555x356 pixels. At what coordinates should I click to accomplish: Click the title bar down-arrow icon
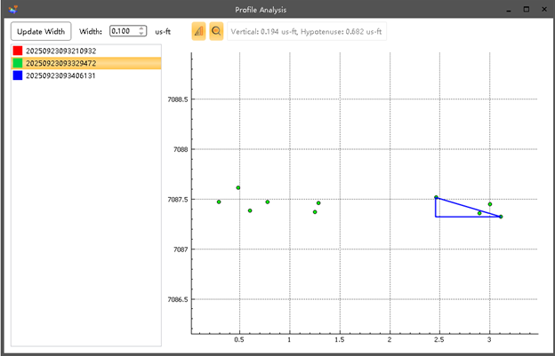click(507, 9)
